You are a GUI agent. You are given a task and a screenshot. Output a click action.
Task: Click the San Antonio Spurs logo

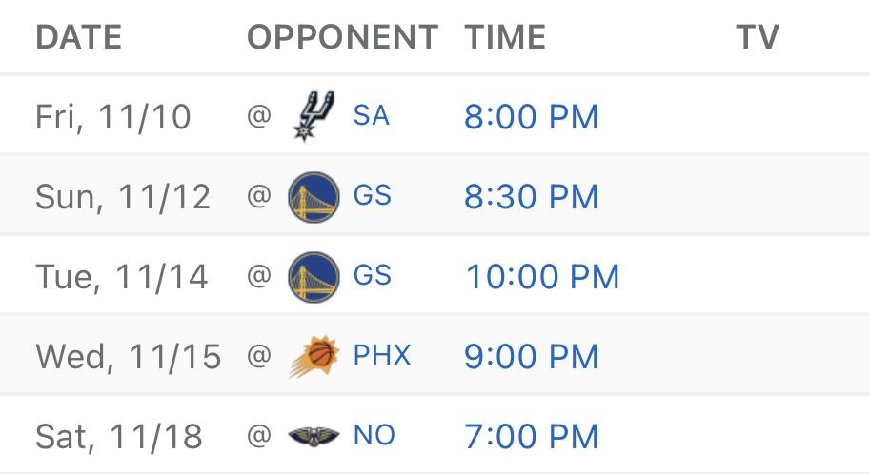click(313, 116)
